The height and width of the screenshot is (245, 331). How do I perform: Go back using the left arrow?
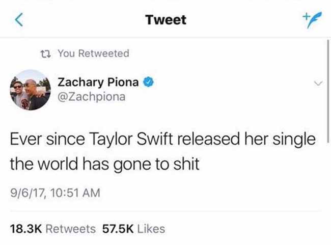click(x=19, y=20)
